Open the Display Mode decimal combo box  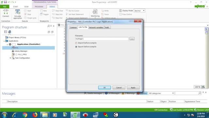click(x=139, y=10)
